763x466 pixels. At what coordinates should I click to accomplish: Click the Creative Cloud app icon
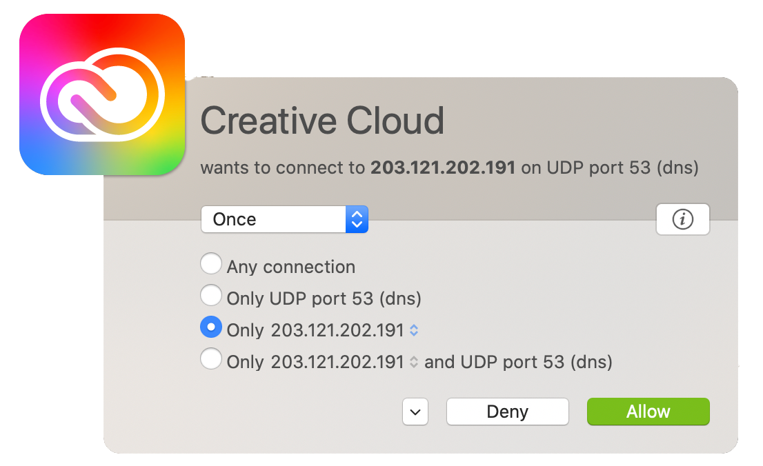(x=102, y=94)
